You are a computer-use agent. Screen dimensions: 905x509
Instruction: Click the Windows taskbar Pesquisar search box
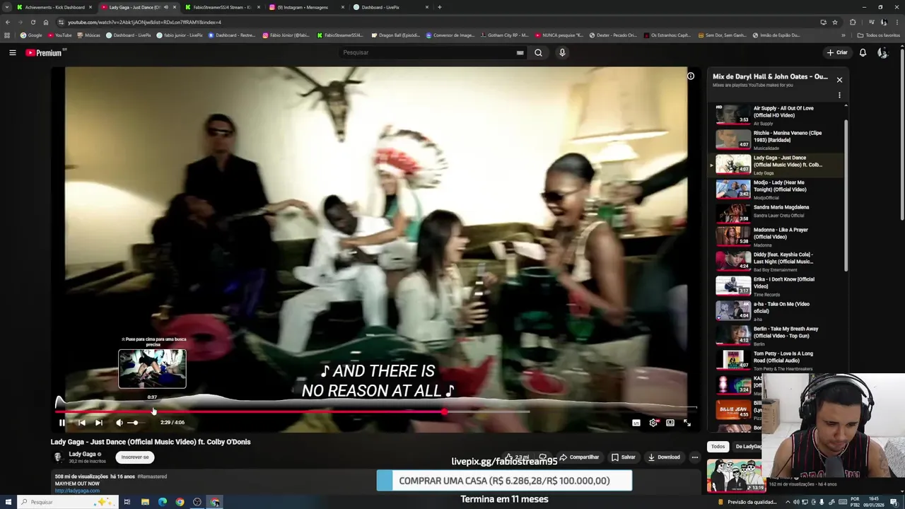66,502
